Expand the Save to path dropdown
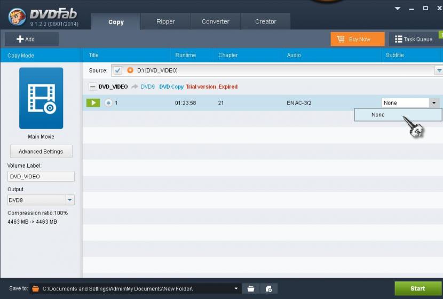The height and width of the screenshot is (299, 443). pos(236,288)
